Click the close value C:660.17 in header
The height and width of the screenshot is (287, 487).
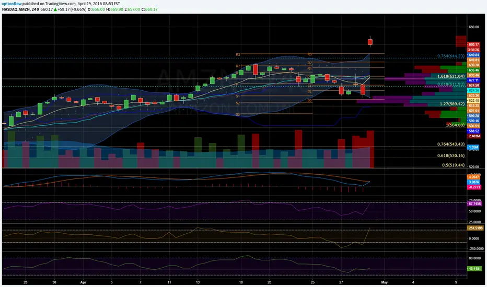coord(149,9)
